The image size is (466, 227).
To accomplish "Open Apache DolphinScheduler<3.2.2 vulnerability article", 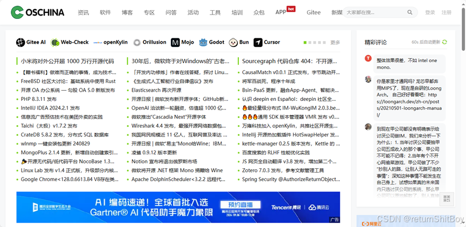I will click(179, 179).
